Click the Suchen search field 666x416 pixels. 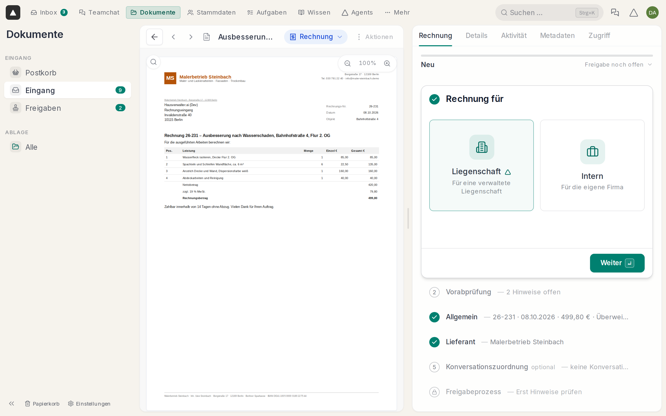coord(549,12)
